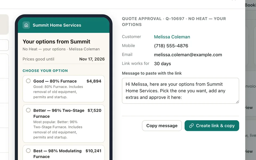
Task: Click the $4,894 price on Good option
Action: pos(94,81)
